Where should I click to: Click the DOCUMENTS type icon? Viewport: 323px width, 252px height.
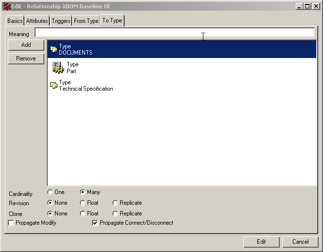tap(54, 49)
